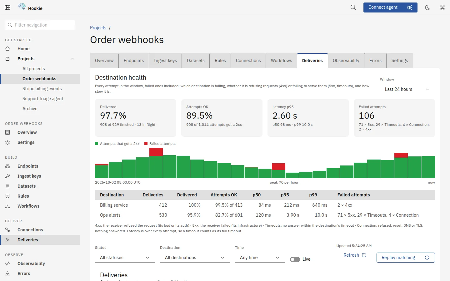The width and height of the screenshot is (450, 281).
Task: Click Ingest keys key icon
Action: click(x=8, y=176)
